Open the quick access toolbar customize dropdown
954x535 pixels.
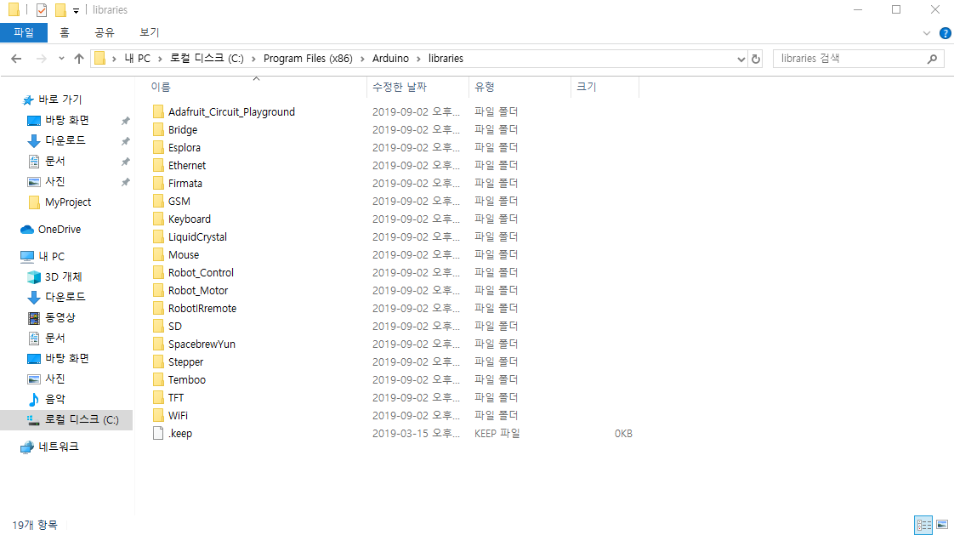pos(76,10)
